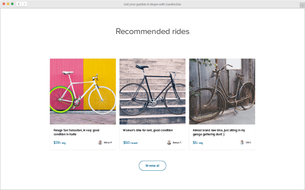Click Sampo T.'s avatar picture

click(169, 142)
